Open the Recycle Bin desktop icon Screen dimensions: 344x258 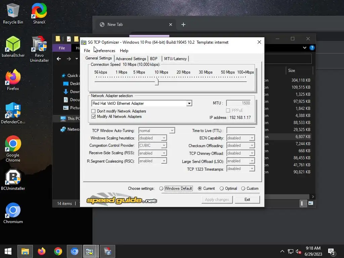click(13, 14)
